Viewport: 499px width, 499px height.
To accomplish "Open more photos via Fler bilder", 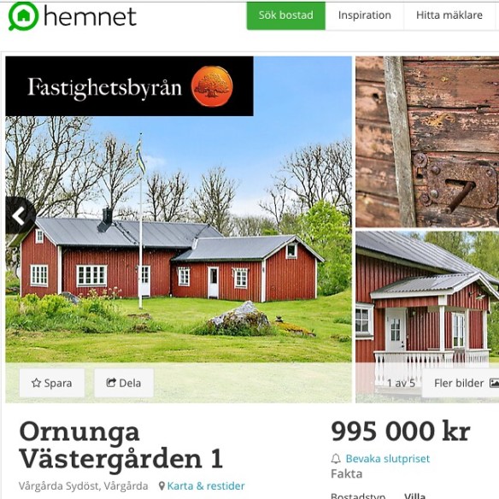I will (461, 383).
